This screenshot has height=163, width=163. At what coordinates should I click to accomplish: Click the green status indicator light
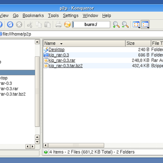[46, 152]
